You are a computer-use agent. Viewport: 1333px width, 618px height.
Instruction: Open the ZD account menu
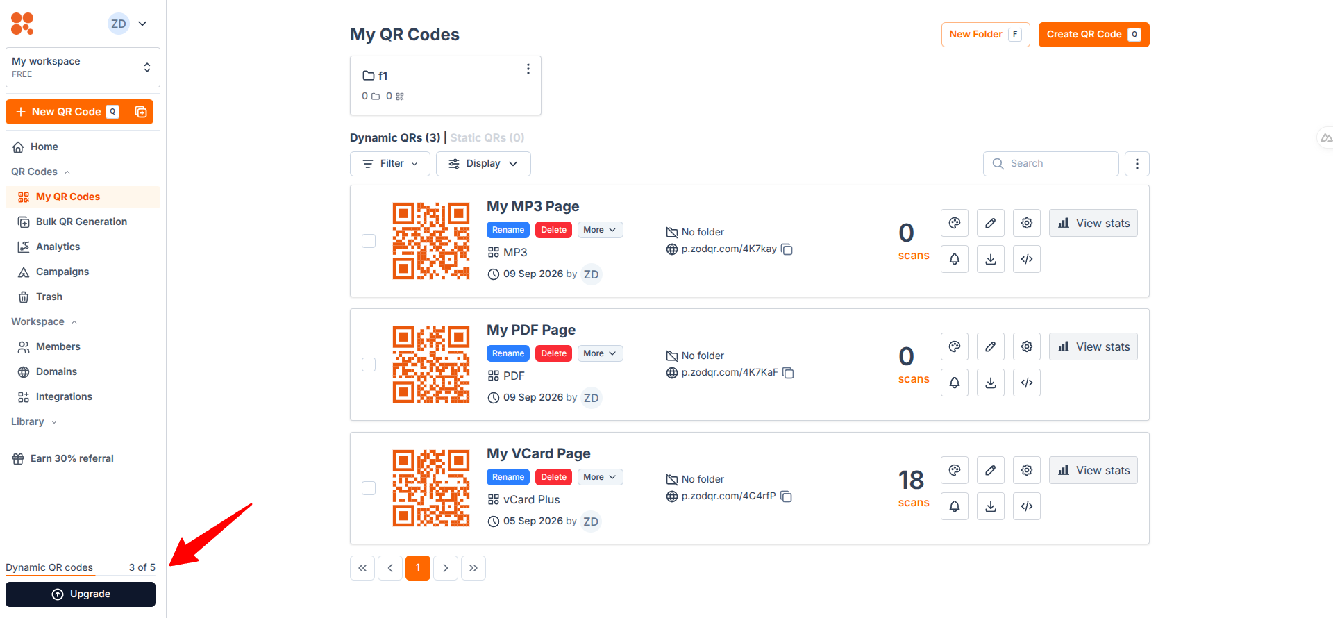pos(128,24)
